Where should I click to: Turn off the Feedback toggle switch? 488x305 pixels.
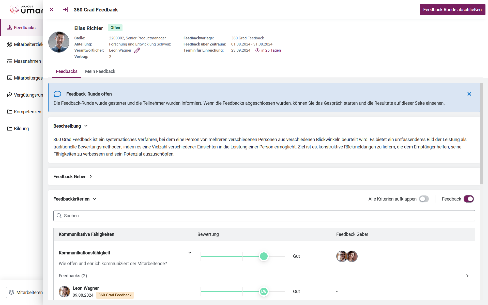(468, 199)
